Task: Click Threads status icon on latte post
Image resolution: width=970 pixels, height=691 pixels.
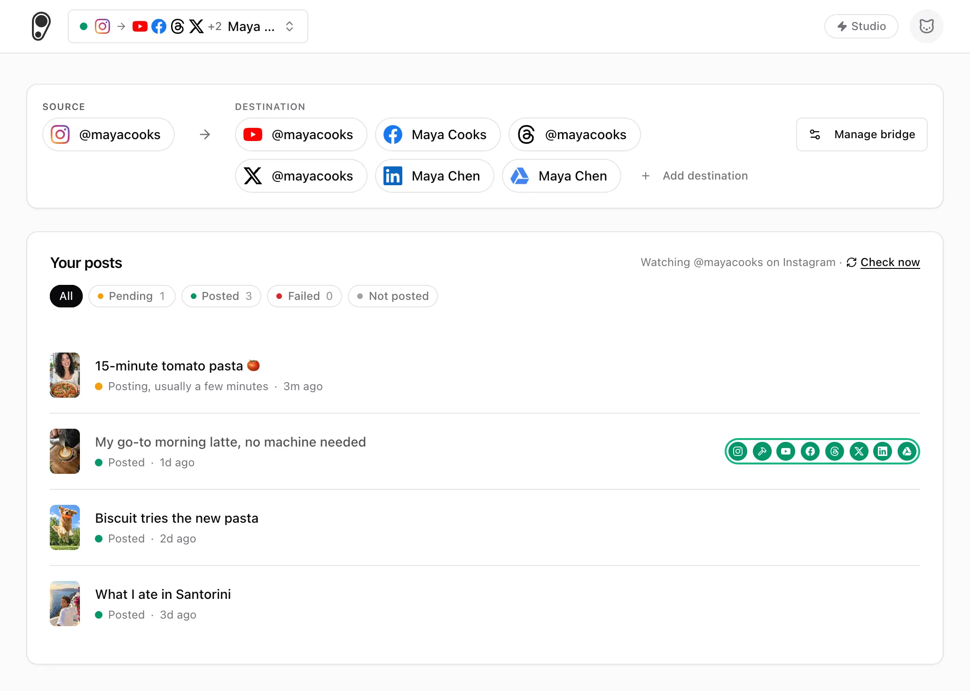Action: coord(835,451)
